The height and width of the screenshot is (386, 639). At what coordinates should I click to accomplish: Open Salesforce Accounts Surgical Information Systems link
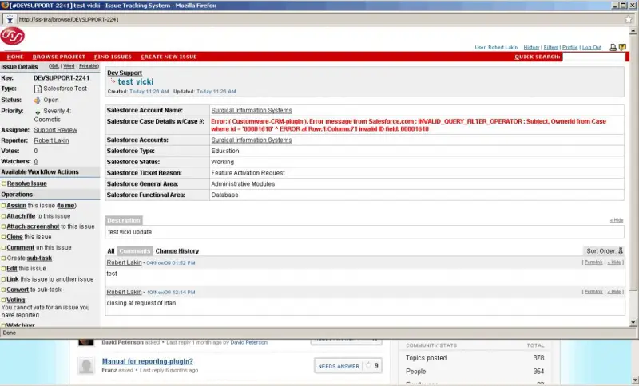(x=252, y=140)
